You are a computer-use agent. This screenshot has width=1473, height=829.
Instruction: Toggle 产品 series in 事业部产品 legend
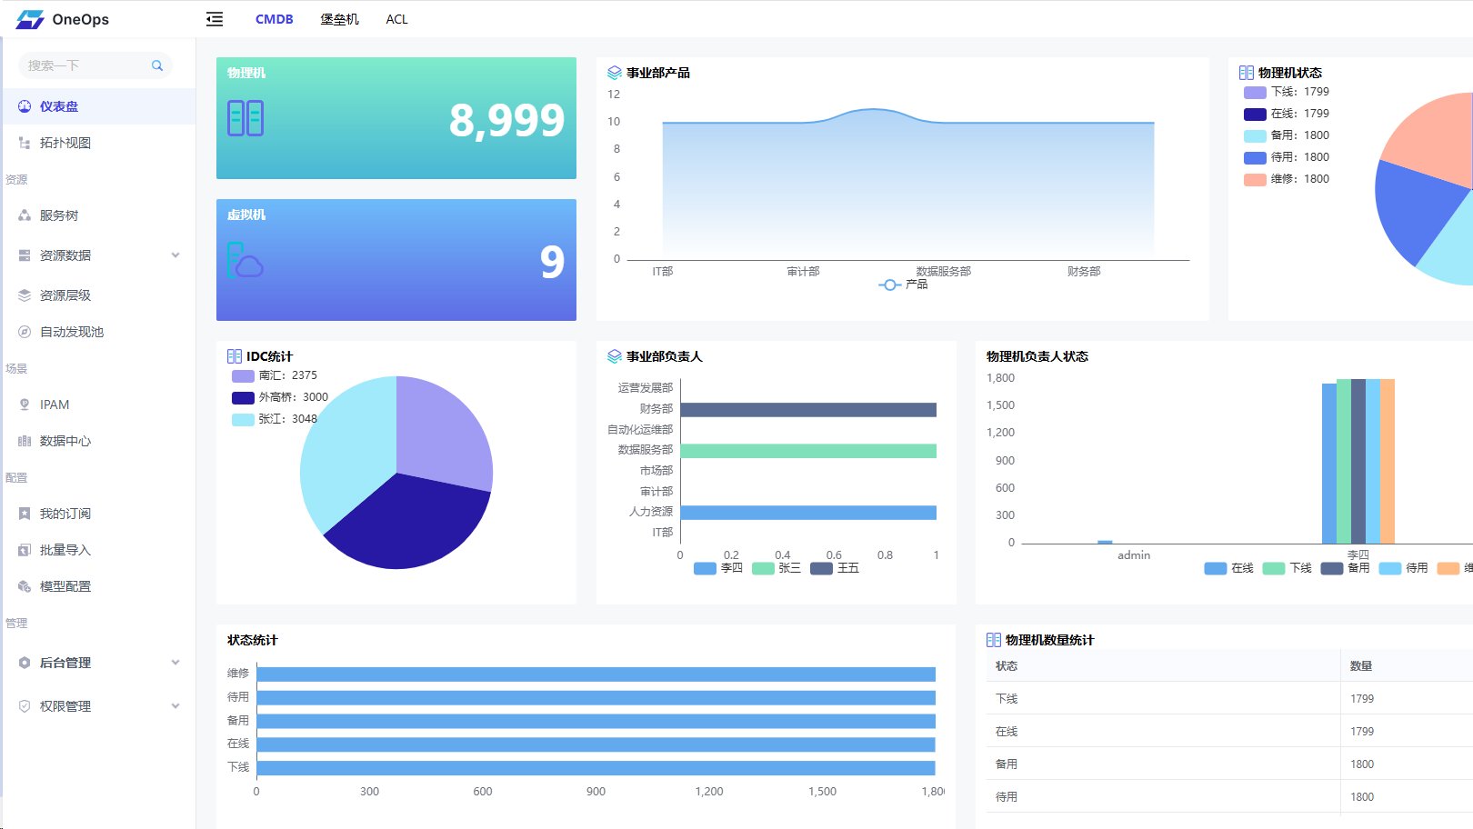903,285
